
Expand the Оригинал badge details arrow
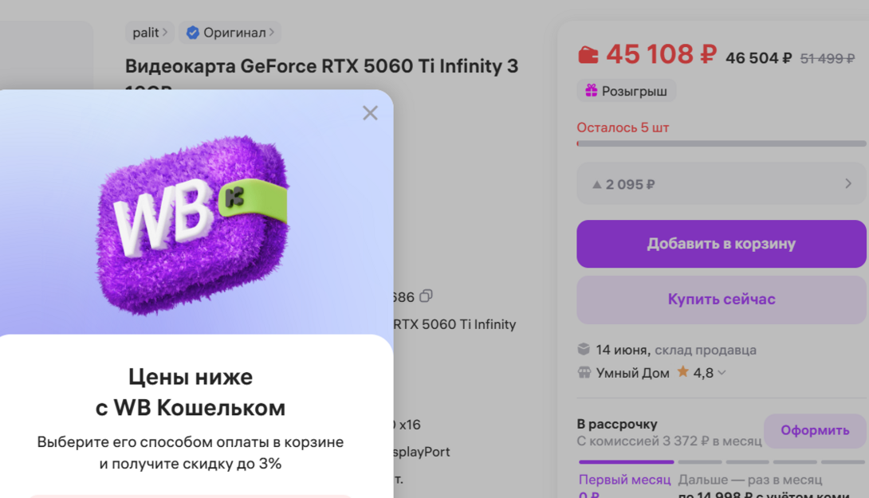[272, 33]
